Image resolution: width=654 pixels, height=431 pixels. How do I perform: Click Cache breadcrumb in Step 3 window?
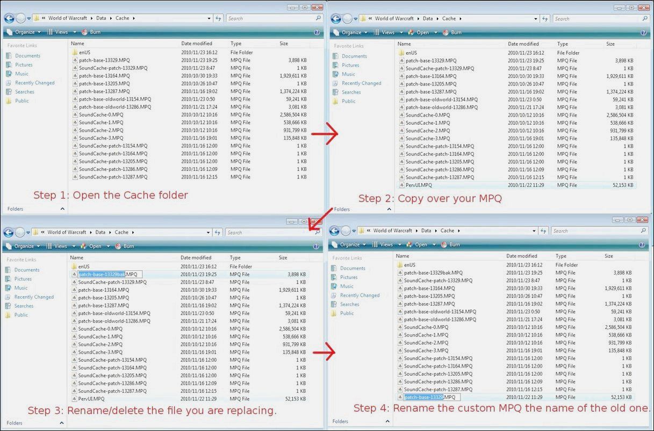pyautogui.click(x=121, y=233)
